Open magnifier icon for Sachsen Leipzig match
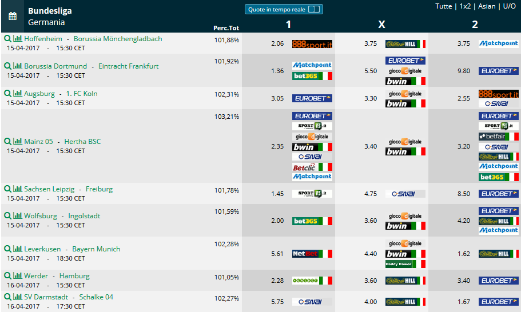The width and height of the screenshot is (521, 312). tap(7, 189)
